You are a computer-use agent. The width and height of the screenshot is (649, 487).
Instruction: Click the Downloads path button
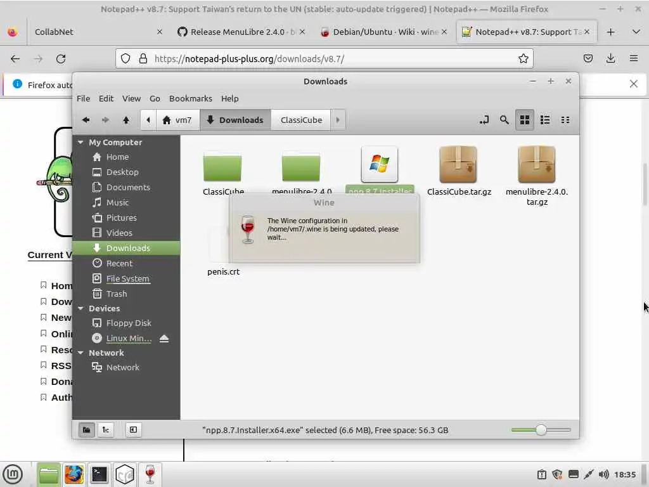(x=235, y=120)
